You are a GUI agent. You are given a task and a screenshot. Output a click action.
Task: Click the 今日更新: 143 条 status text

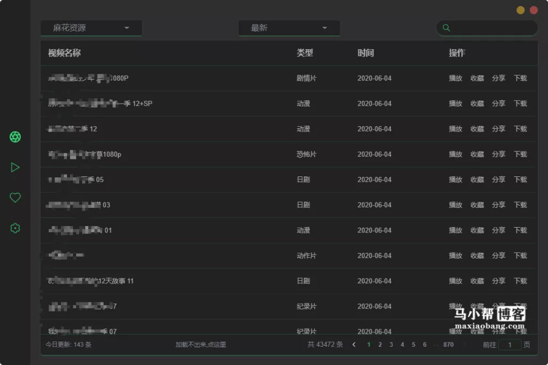click(x=68, y=345)
